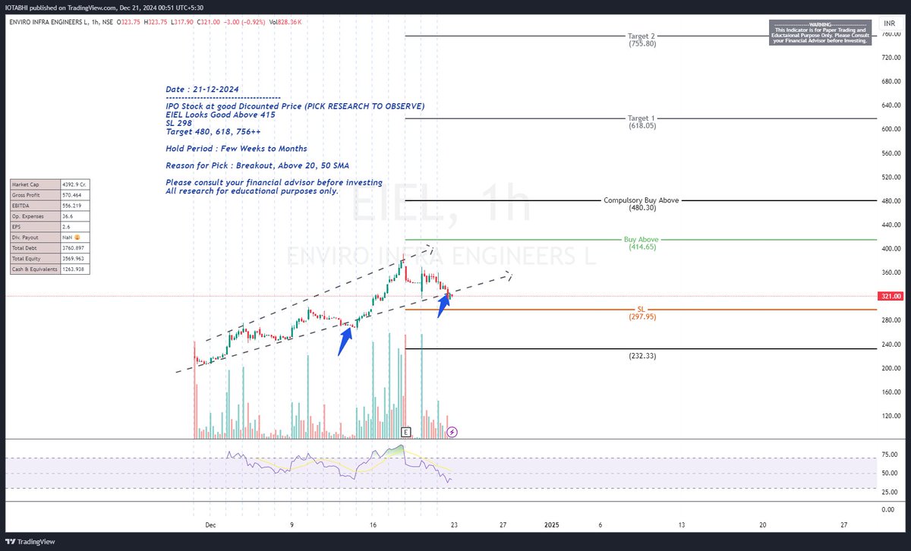This screenshot has height=551, width=911.
Task: Click 'IPO Stock at good Dicounted Price' line
Action: [x=295, y=106]
